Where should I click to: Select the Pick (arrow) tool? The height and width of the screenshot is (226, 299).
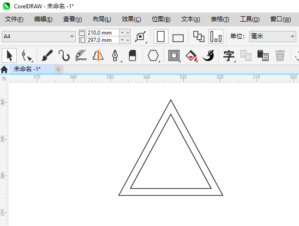click(x=9, y=55)
